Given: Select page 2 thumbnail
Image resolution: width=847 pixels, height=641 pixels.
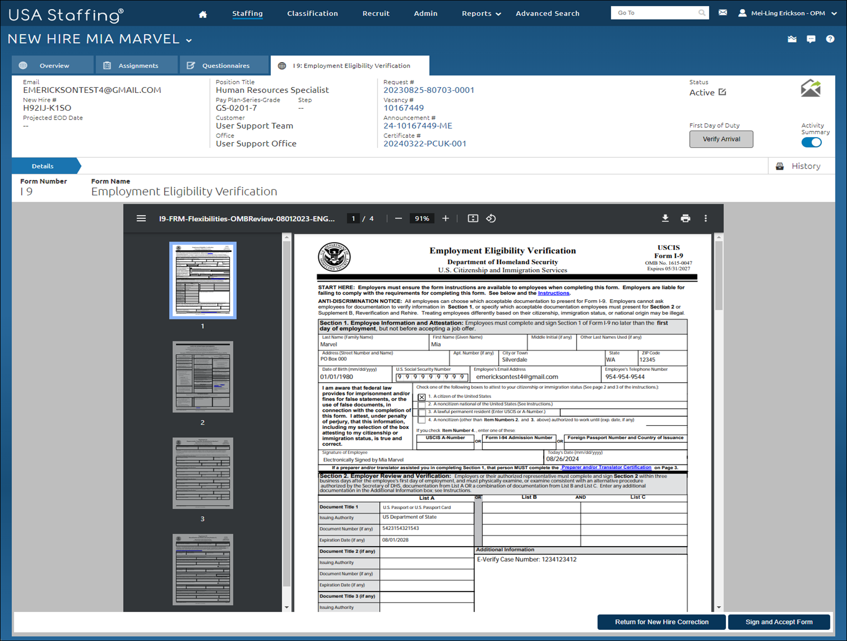Looking at the screenshot, I should point(203,377).
